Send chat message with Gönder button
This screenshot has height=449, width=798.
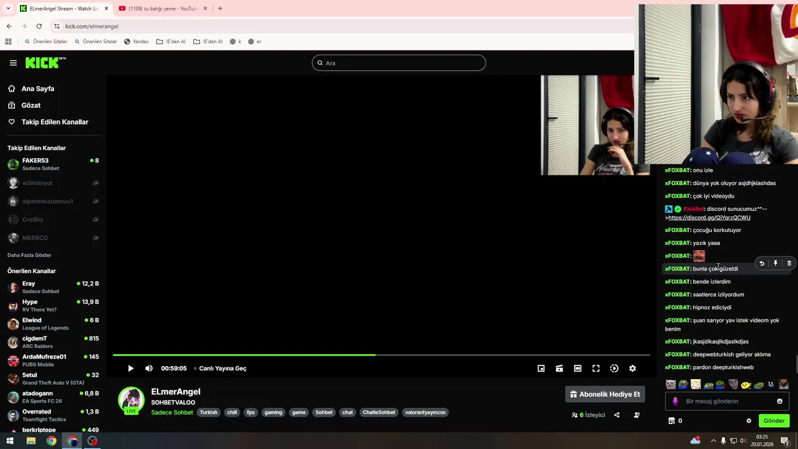(774, 421)
